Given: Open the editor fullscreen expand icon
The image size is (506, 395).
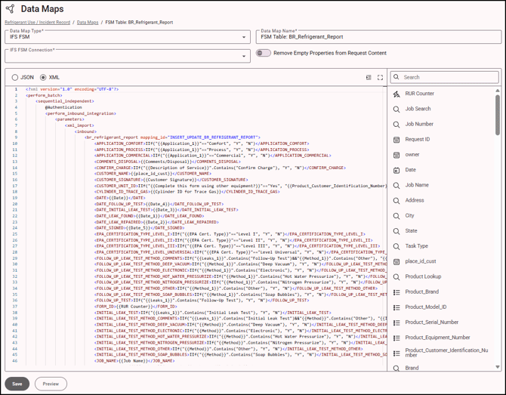Looking at the screenshot, I should [x=380, y=78].
